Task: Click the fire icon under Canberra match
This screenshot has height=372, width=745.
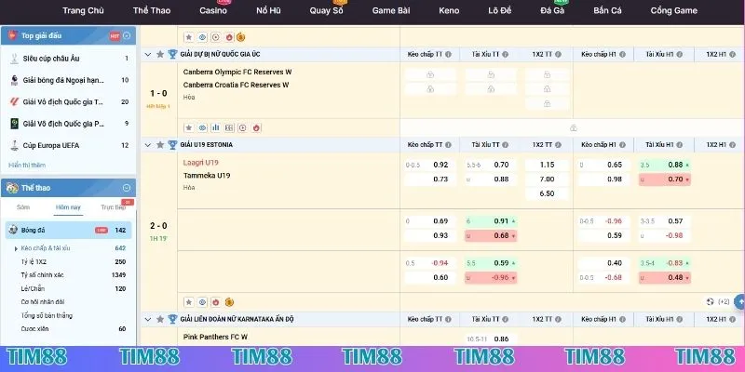Action: point(256,127)
